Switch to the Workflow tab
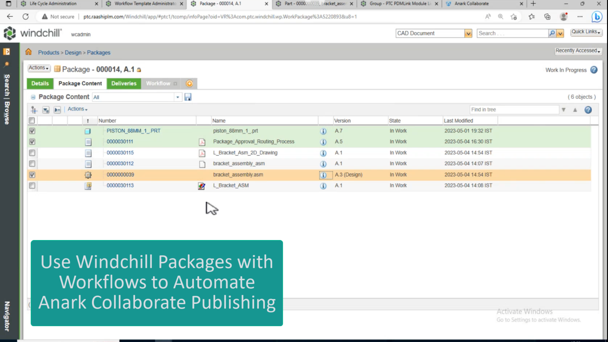Screen dimensions: 608x342 [158, 84]
